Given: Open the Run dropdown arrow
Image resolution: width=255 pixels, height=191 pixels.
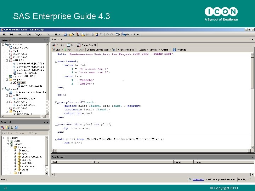Looking at the screenshot, I should [74, 50].
